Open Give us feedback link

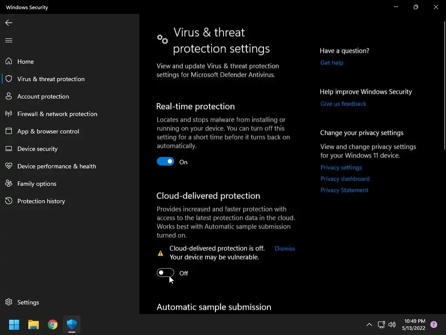pos(343,104)
